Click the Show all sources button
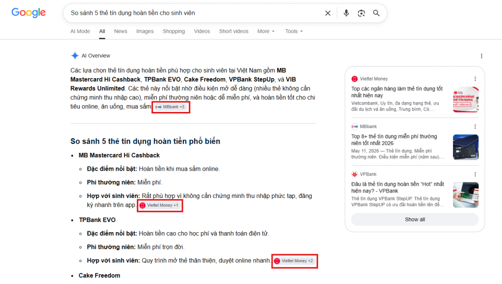502x284 pixels. coord(415,219)
